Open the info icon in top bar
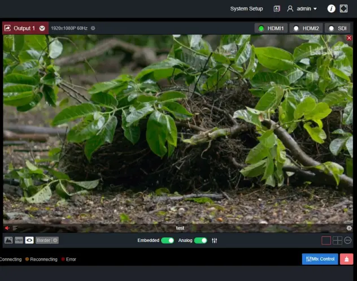 coord(331,8)
